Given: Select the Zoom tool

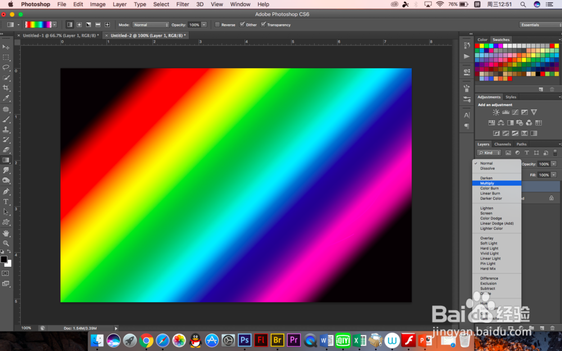Looking at the screenshot, I should coord(6,244).
